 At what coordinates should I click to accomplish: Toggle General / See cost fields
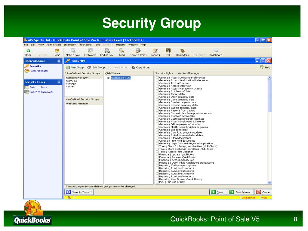(x=157, y=130)
